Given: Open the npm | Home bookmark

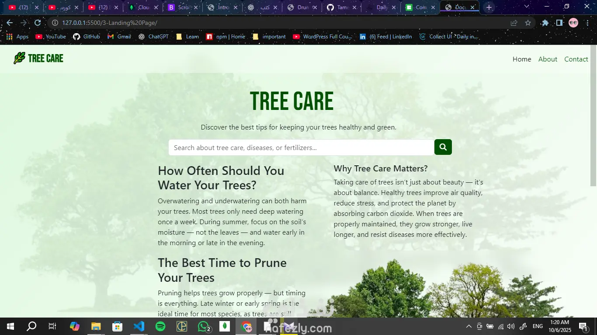Looking at the screenshot, I should tap(226, 37).
